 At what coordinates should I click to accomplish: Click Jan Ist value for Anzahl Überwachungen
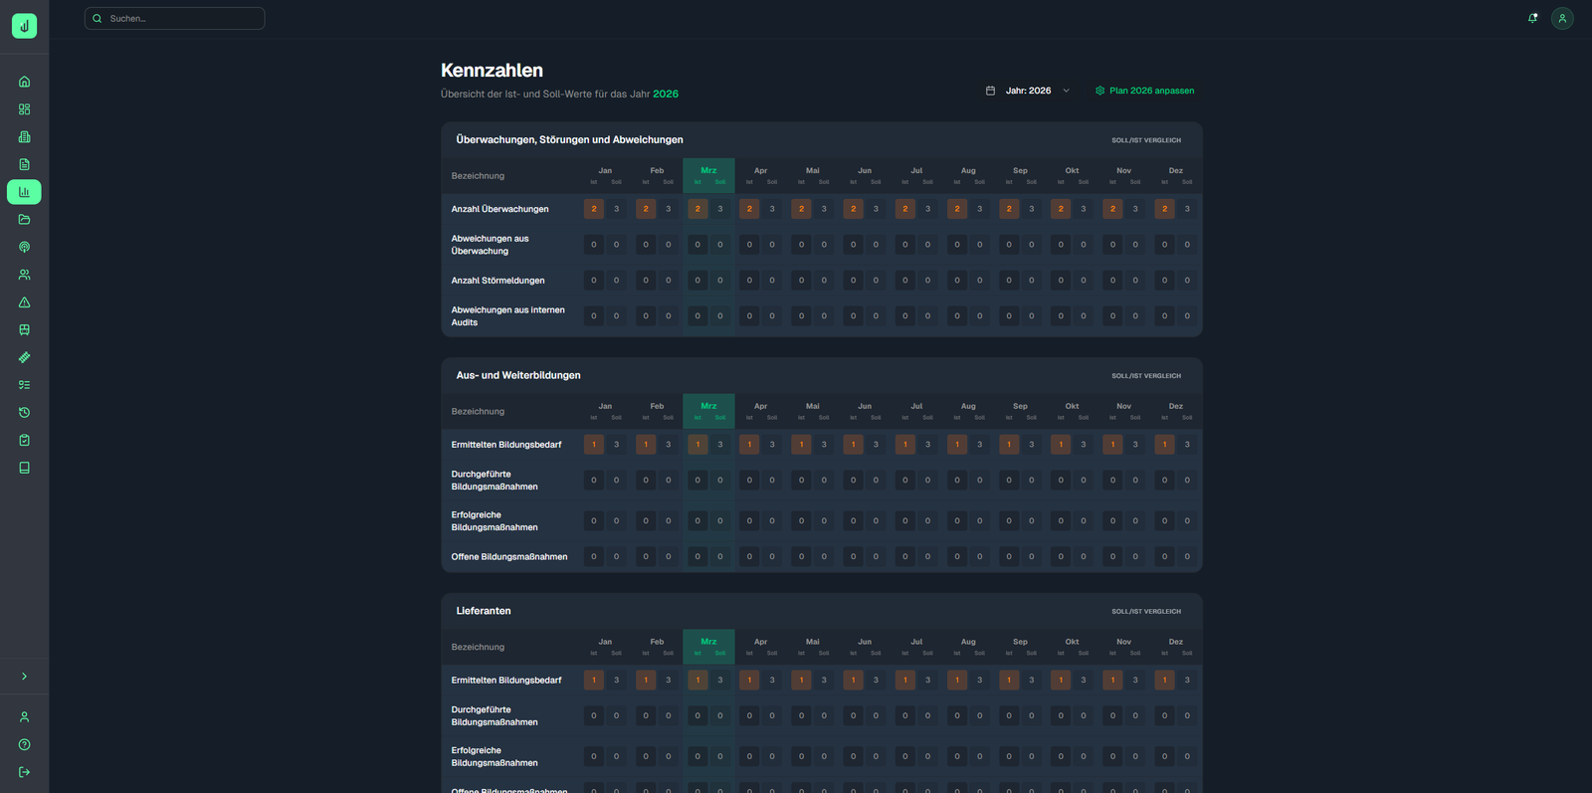tap(594, 209)
